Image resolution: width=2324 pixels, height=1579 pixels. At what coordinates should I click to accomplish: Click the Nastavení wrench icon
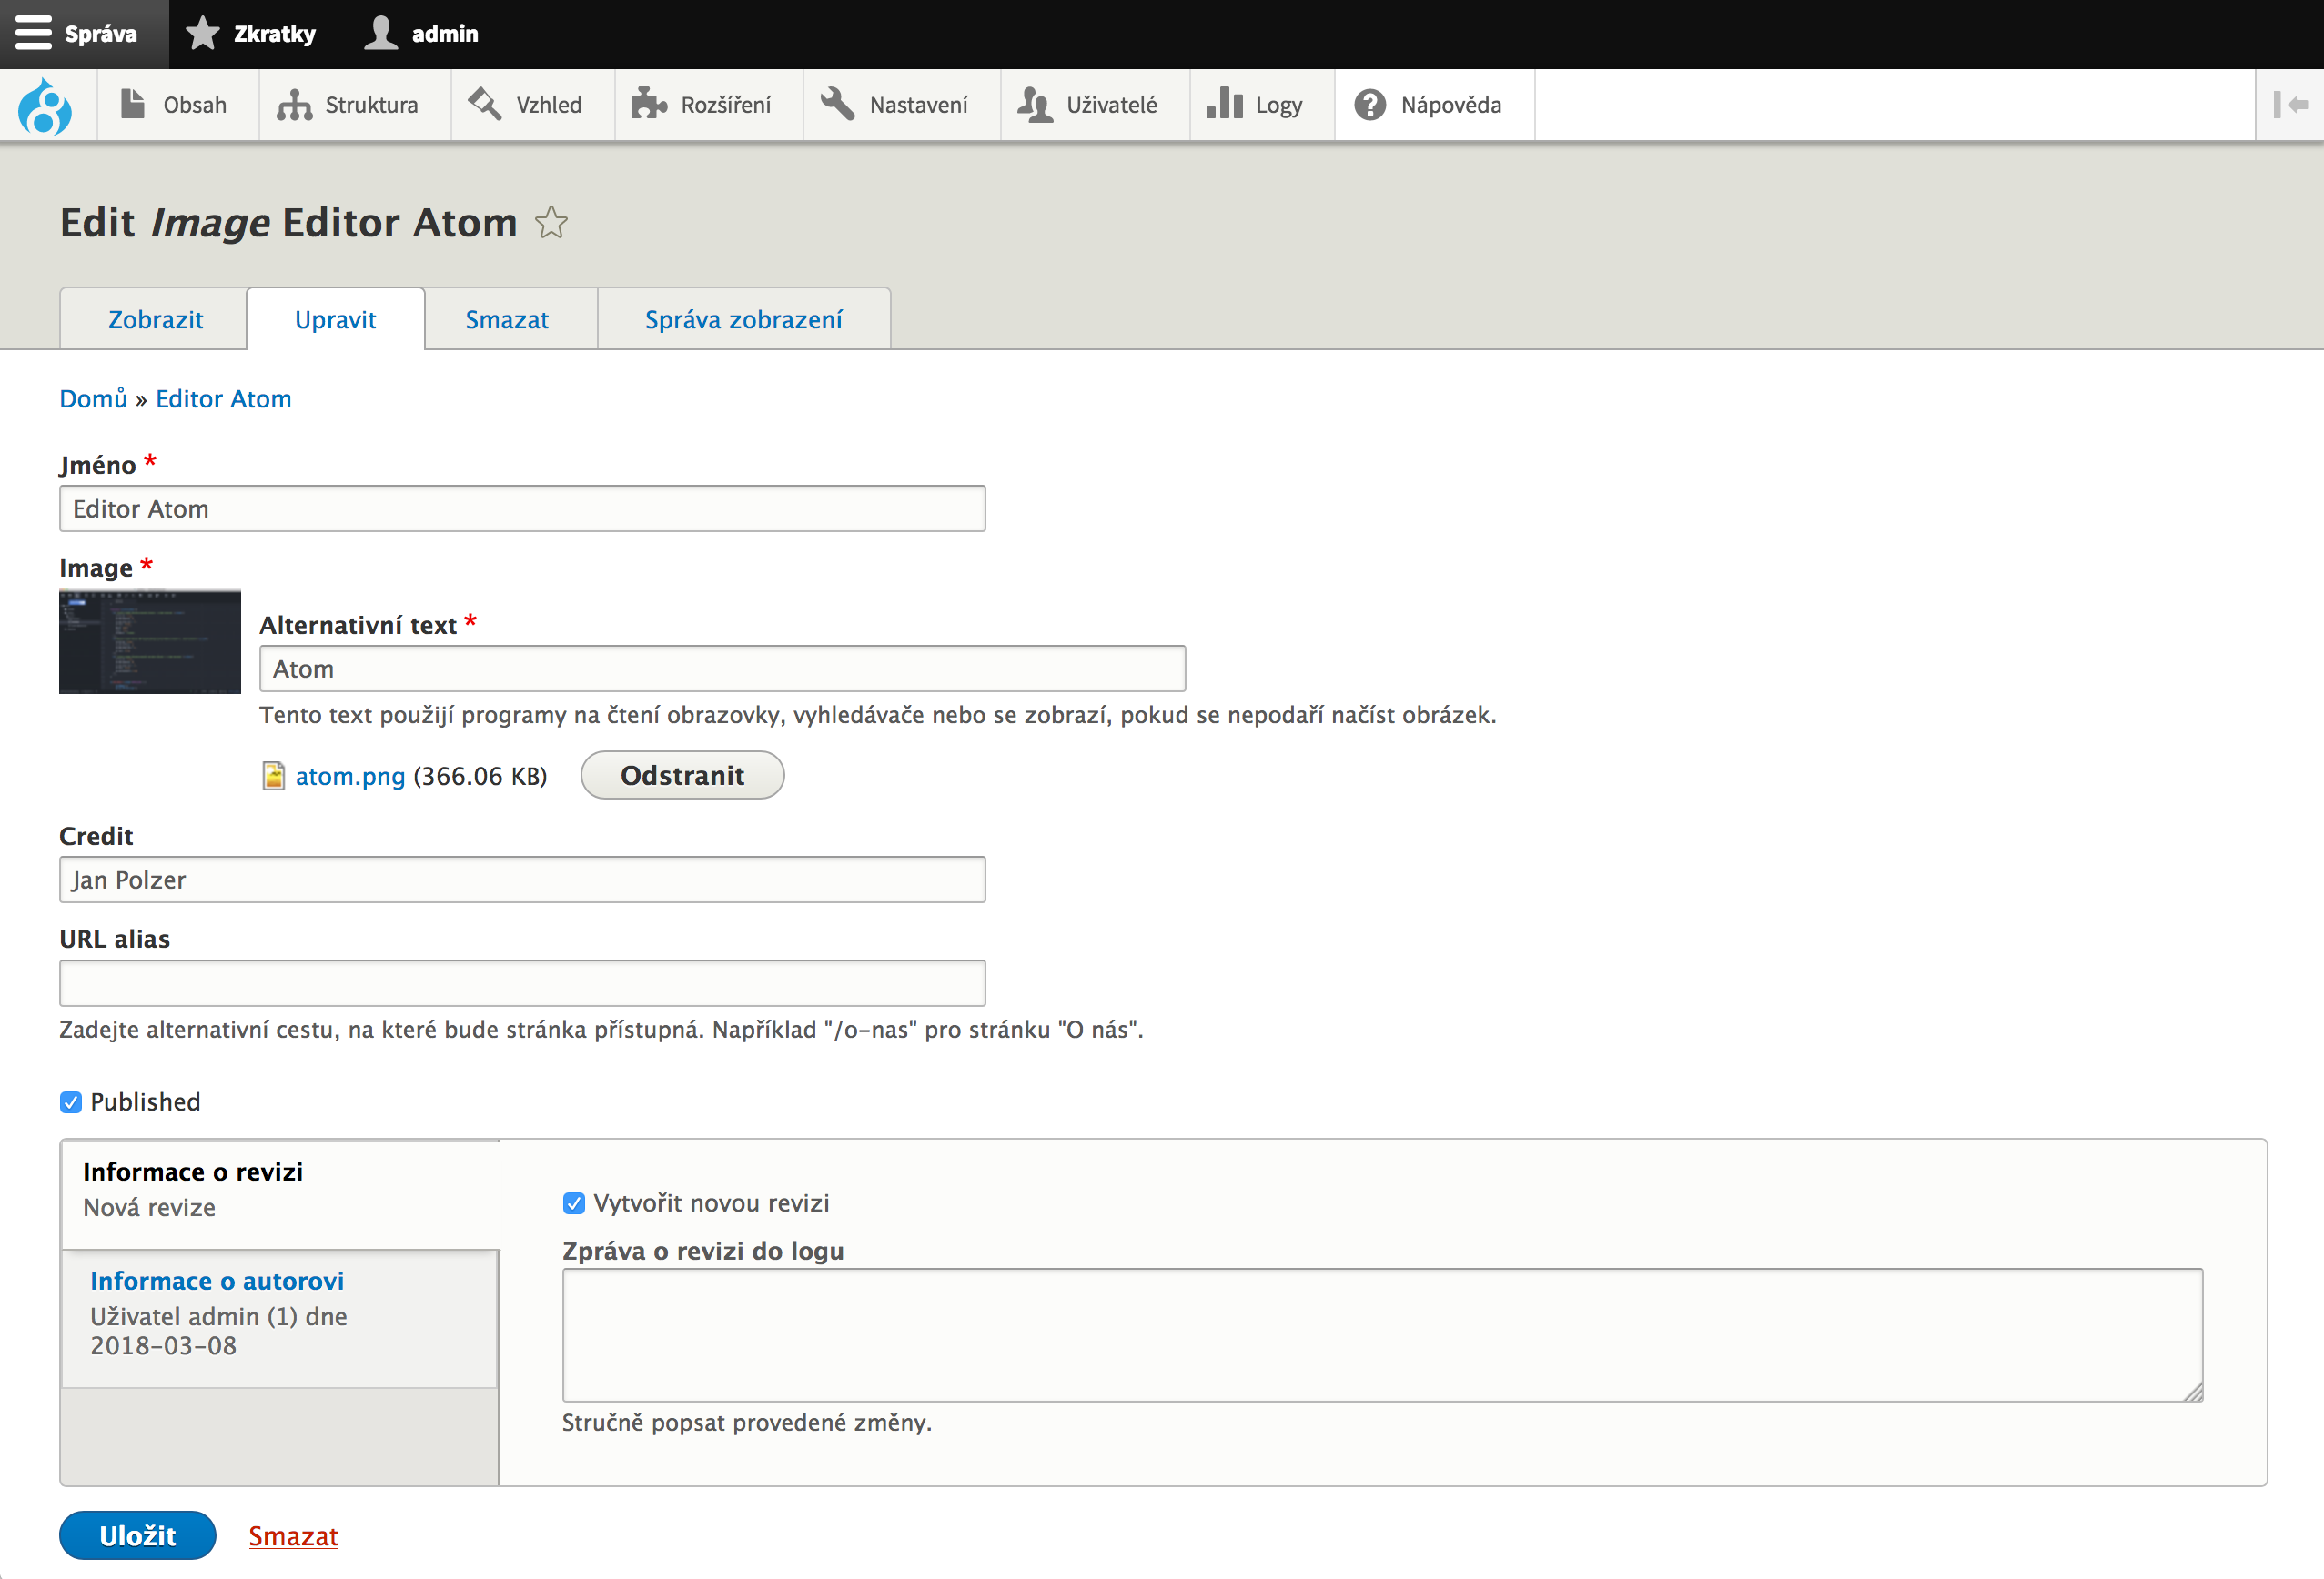(838, 104)
